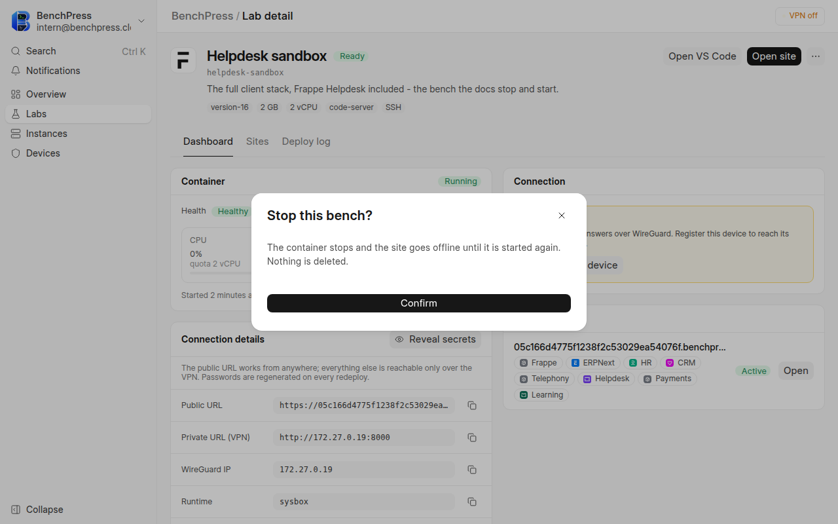838x524 pixels.
Task: Click the 2 GB tag
Action: click(269, 107)
